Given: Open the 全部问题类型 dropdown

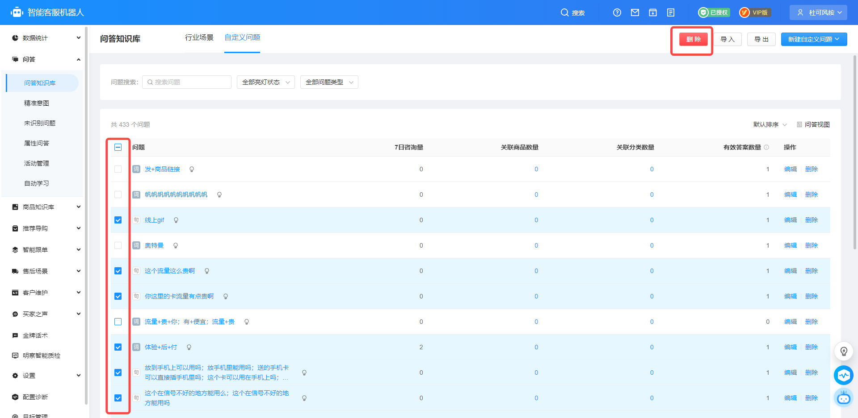Looking at the screenshot, I should [x=329, y=82].
